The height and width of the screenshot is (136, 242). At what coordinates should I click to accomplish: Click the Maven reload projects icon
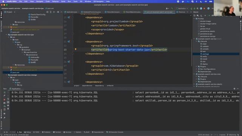(194, 15)
